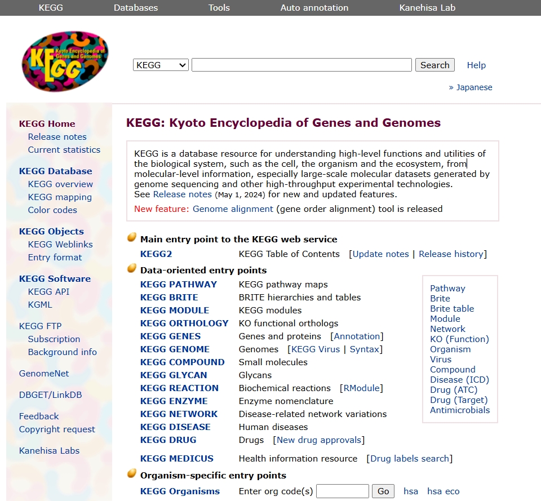Open KEGG Software sidebar heading
The height and width of the screenshot is (501, 541).
pyautogui.click(x=55, y=278)
